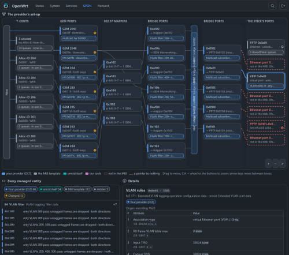
Task: Select bridge port 0x0104 node
Action: [222, 111]
